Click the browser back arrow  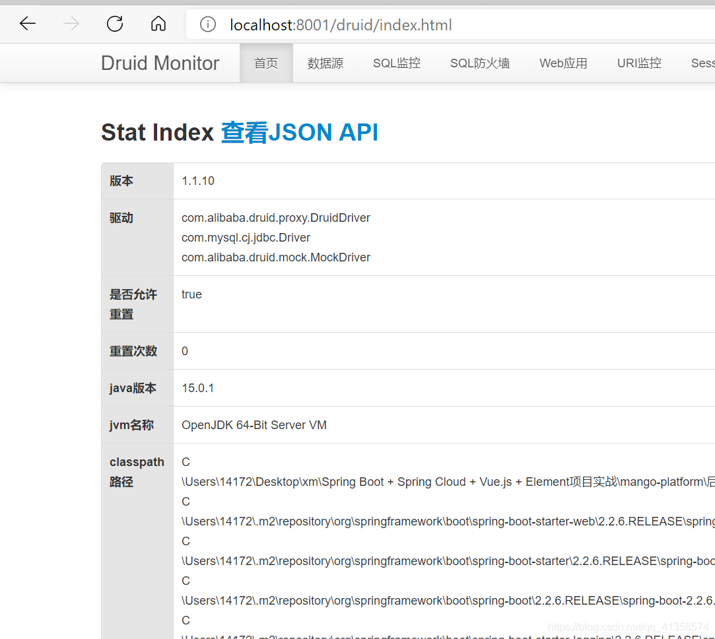28,24
